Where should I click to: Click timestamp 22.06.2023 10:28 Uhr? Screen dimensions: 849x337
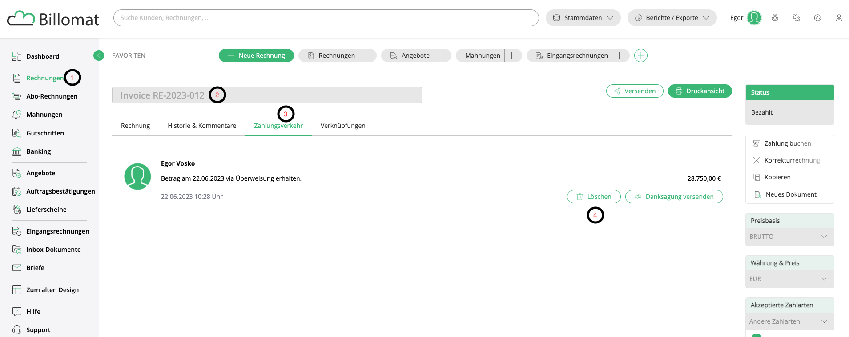click(192, 197)
